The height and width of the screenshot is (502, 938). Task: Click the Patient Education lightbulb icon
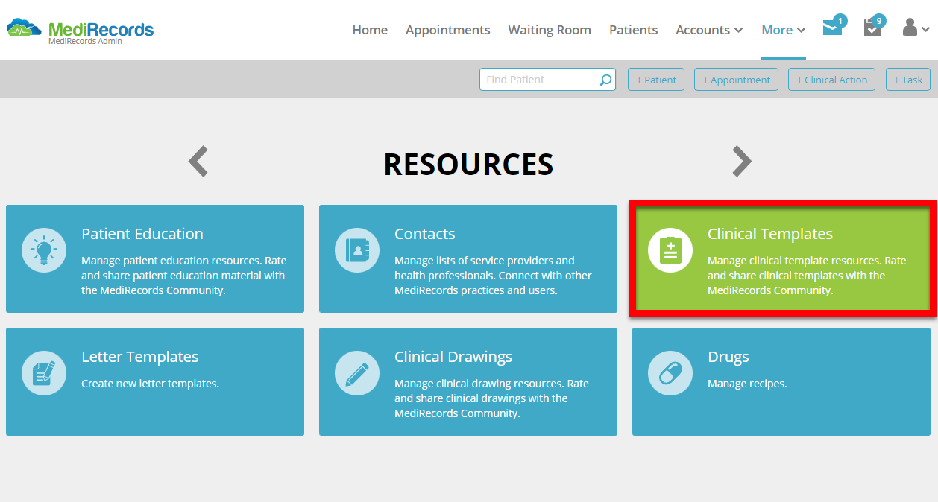(44, 250)
